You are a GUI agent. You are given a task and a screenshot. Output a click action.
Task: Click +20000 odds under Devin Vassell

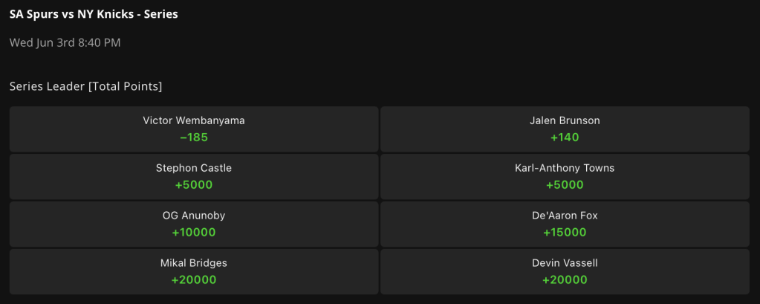pos(565,280)
